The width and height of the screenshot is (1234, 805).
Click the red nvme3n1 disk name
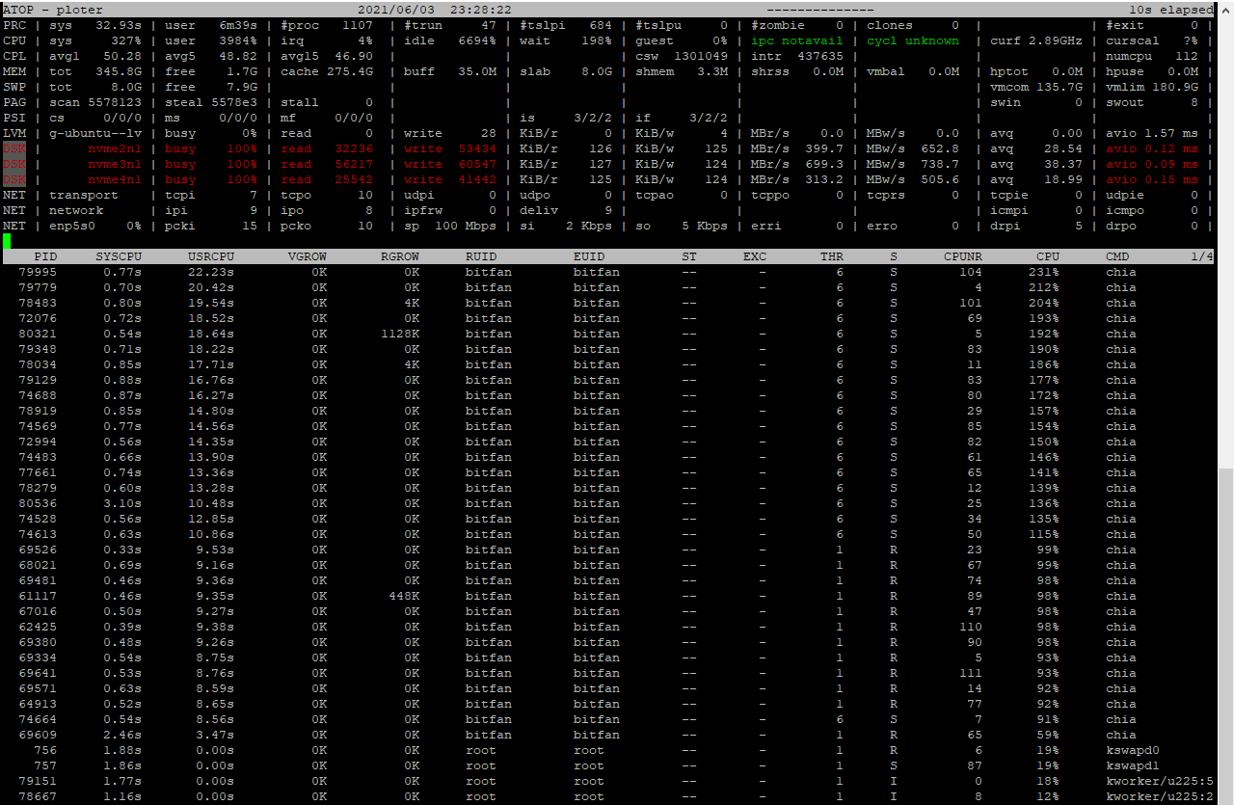tap(115, 164)
